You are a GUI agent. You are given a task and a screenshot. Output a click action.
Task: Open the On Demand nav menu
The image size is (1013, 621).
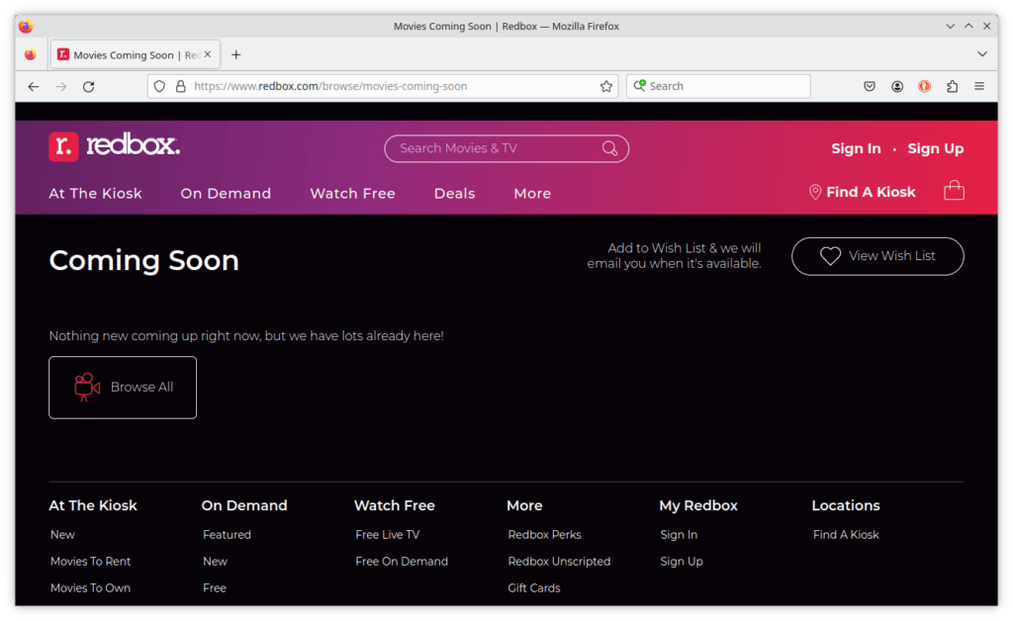tap(226, 194)
